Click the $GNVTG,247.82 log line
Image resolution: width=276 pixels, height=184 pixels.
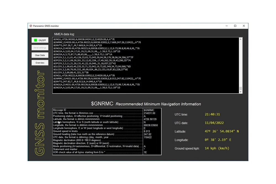click(x=78, y=82)
